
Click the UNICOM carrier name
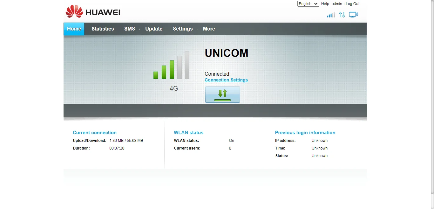(227, 53)
